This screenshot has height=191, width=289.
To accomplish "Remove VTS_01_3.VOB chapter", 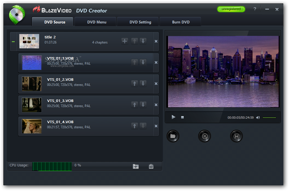I will coord(156,105).
